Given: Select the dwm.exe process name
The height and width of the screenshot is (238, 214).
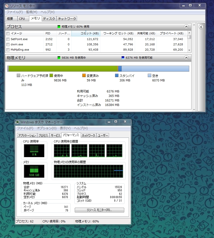Looking at the screenshot, I should [17, 45].
